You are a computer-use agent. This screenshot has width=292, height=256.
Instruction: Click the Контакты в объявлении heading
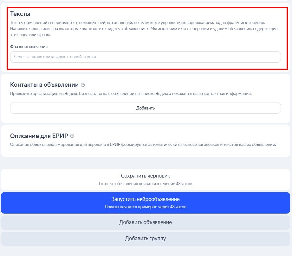point(44,85)
